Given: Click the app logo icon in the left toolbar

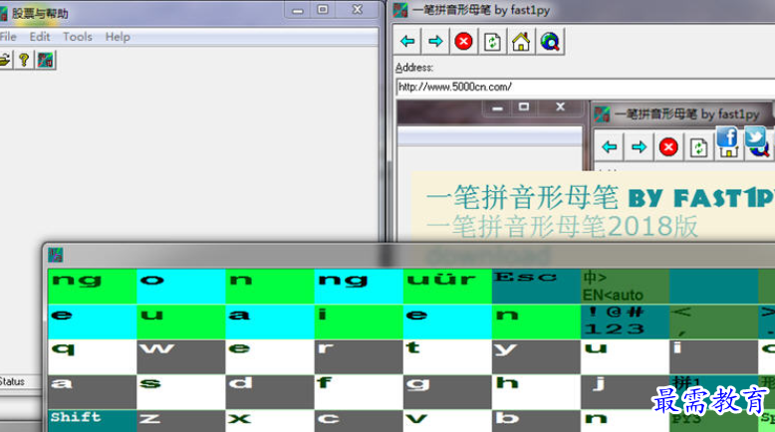Looking at the screenshot, I should click(x=46, y=61).
